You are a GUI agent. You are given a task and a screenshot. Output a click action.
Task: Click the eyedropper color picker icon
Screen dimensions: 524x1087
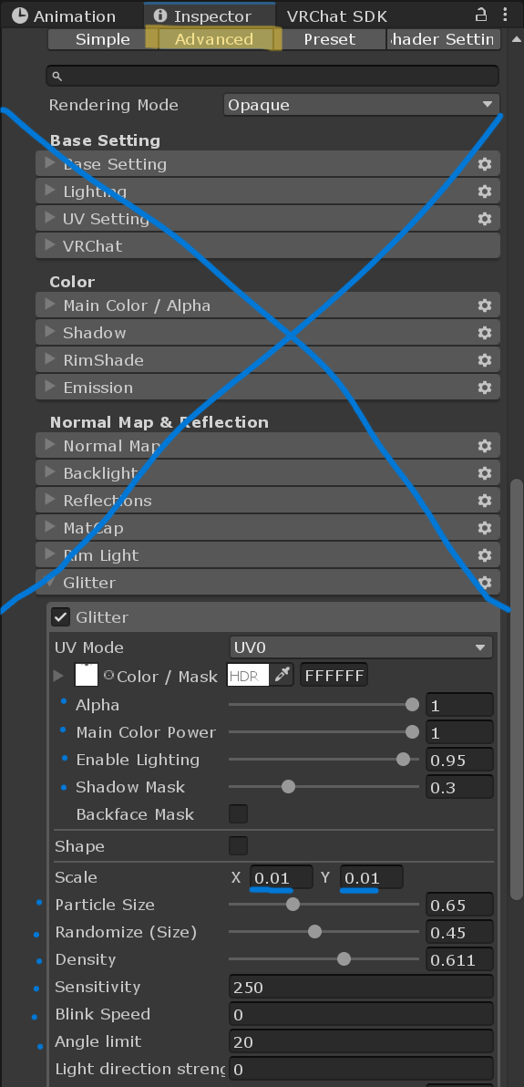point(282,675)
